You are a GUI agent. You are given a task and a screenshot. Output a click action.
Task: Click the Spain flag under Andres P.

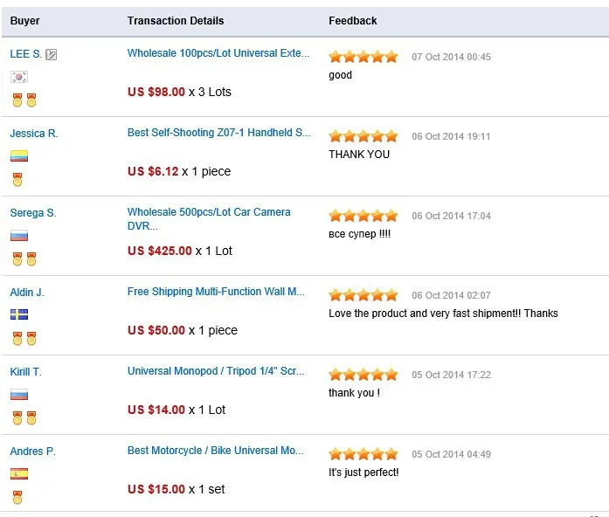click(18, 473)
